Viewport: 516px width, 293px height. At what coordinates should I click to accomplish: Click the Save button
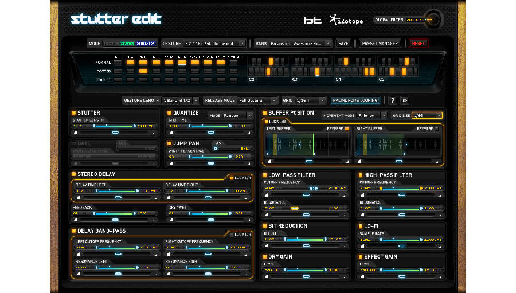point(343,44)
